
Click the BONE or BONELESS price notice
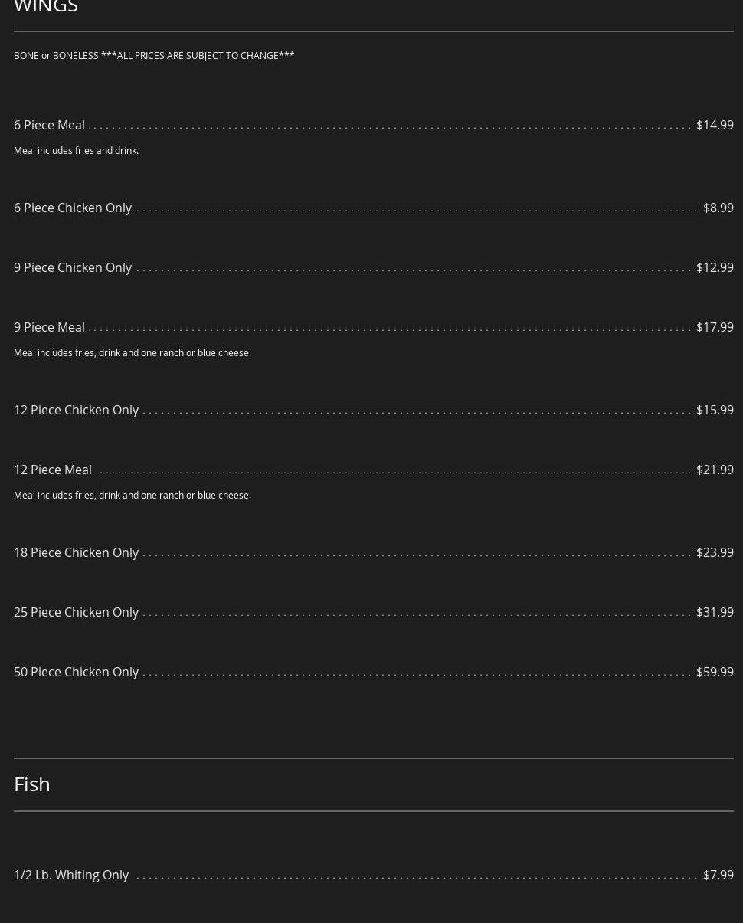click(x=154, y=55)
